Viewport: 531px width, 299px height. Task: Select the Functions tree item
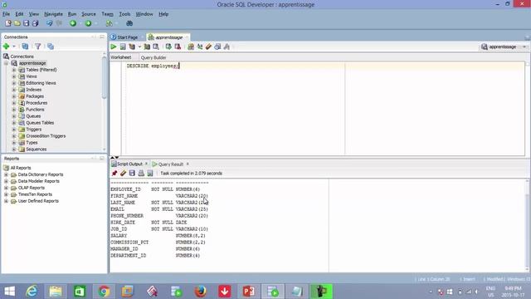click(x=35, y=110)
